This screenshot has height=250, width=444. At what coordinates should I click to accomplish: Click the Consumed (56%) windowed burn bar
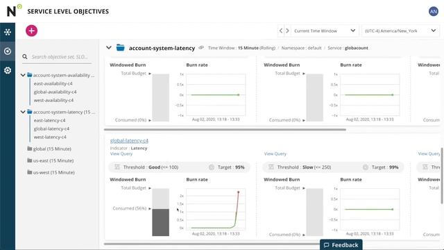[x=160, y=222]
